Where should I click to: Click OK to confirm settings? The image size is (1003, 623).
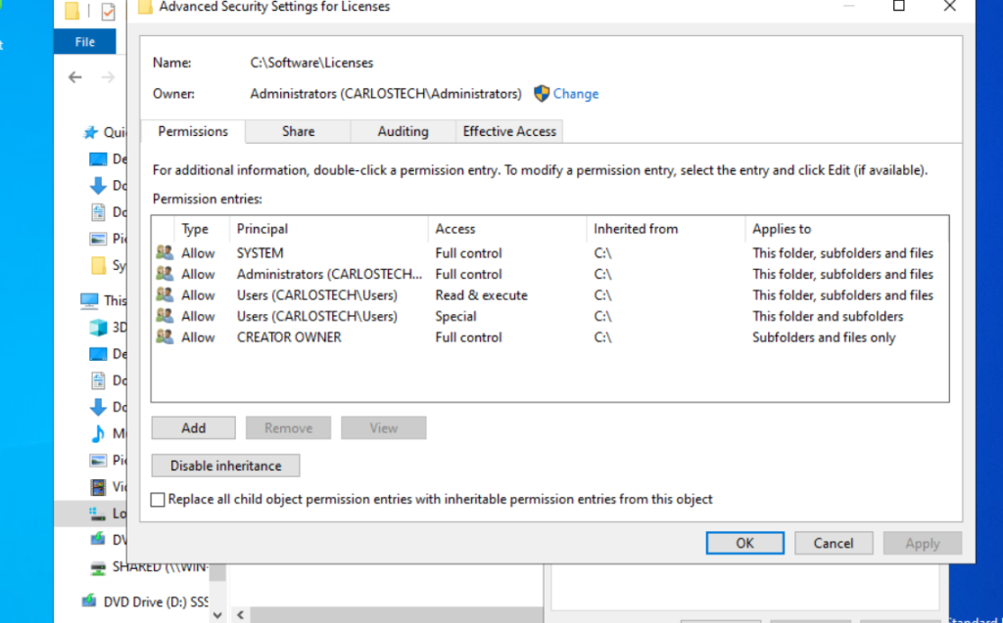click(744, 543)
